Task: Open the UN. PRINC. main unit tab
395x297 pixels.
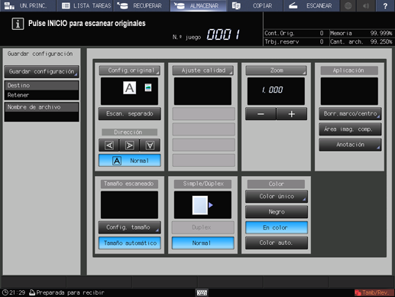Action: [x=28, y=5]
